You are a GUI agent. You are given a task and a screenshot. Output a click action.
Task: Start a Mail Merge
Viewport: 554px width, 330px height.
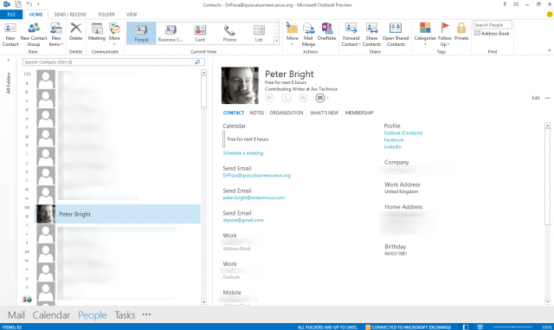[x=308, y=35]
